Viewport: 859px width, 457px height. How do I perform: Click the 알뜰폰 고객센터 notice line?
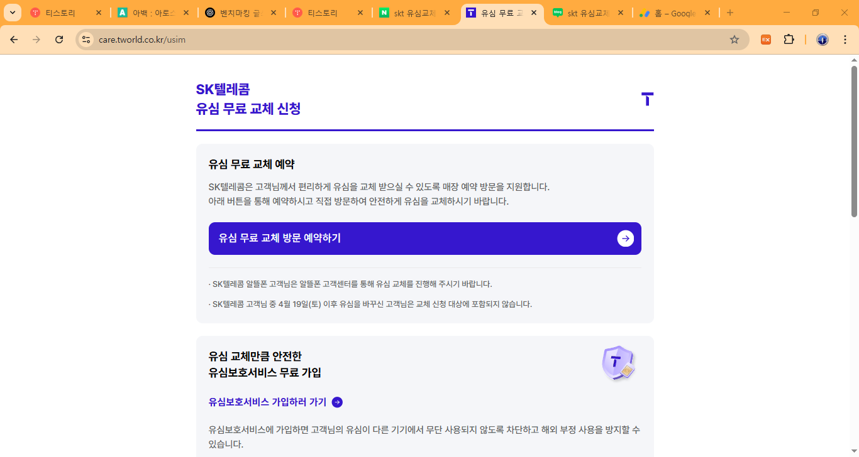pyautogui.click(x=350, y=284)
